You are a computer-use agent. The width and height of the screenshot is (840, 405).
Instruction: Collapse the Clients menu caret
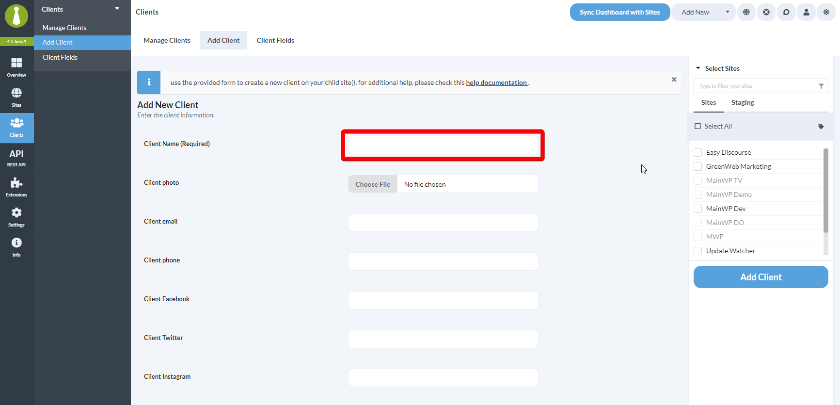point(117,8)
